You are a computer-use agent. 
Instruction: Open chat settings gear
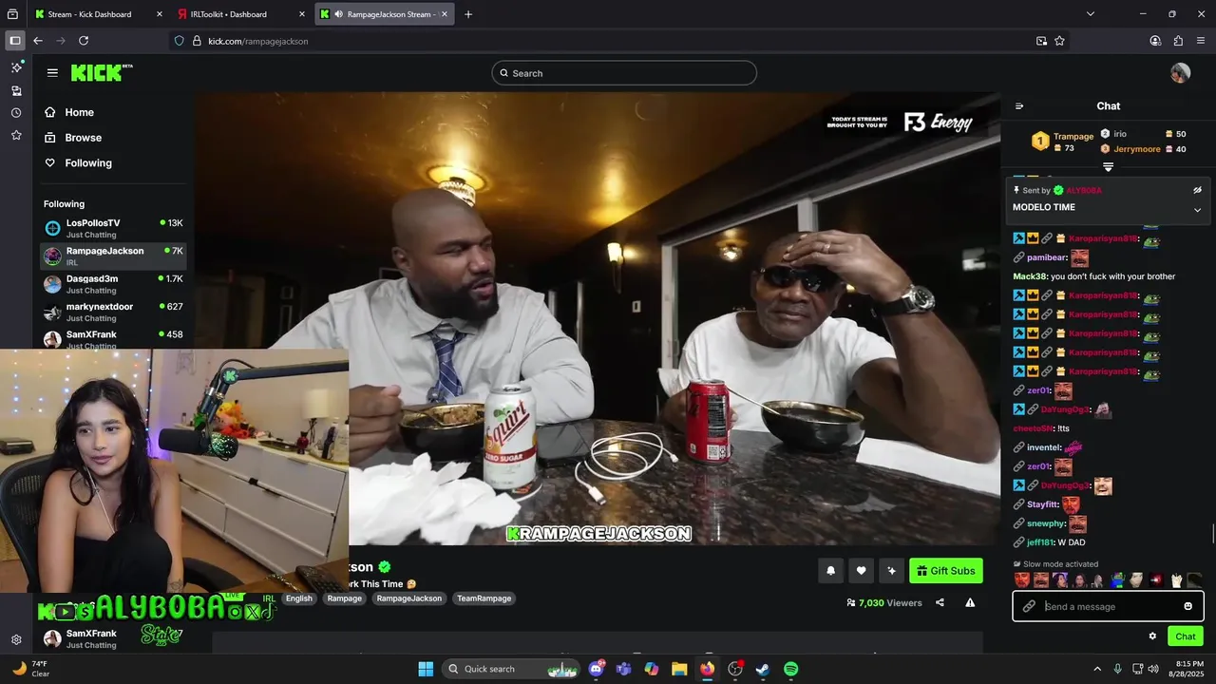point(1152,636)
